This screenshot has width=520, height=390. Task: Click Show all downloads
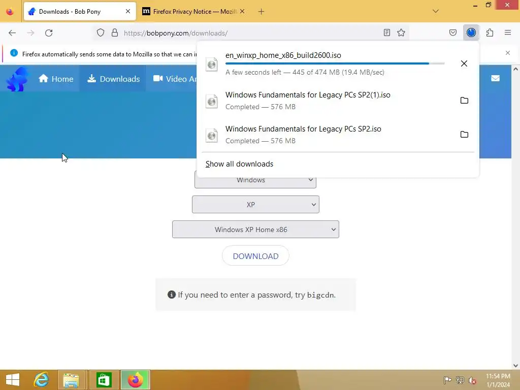(239, 164)
